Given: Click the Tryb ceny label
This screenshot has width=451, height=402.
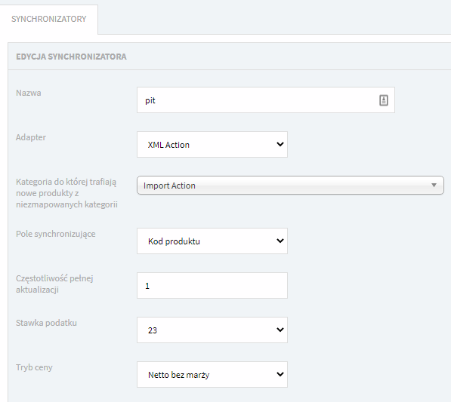Looking at the screenshot, I should (x=34, y=367).
